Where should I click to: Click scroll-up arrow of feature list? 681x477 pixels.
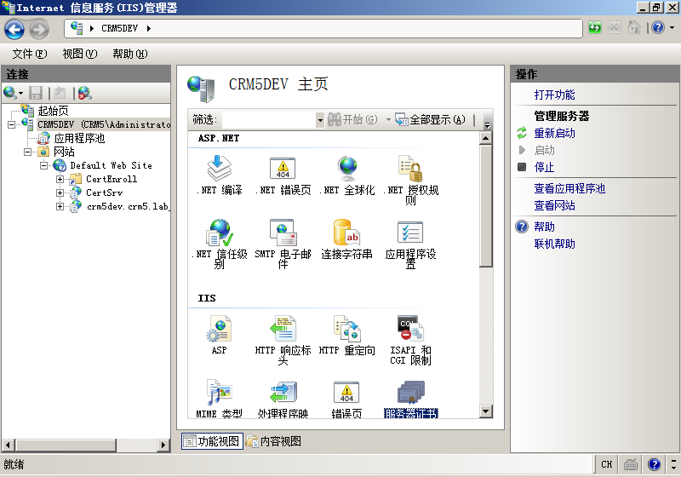coord(485,139)
